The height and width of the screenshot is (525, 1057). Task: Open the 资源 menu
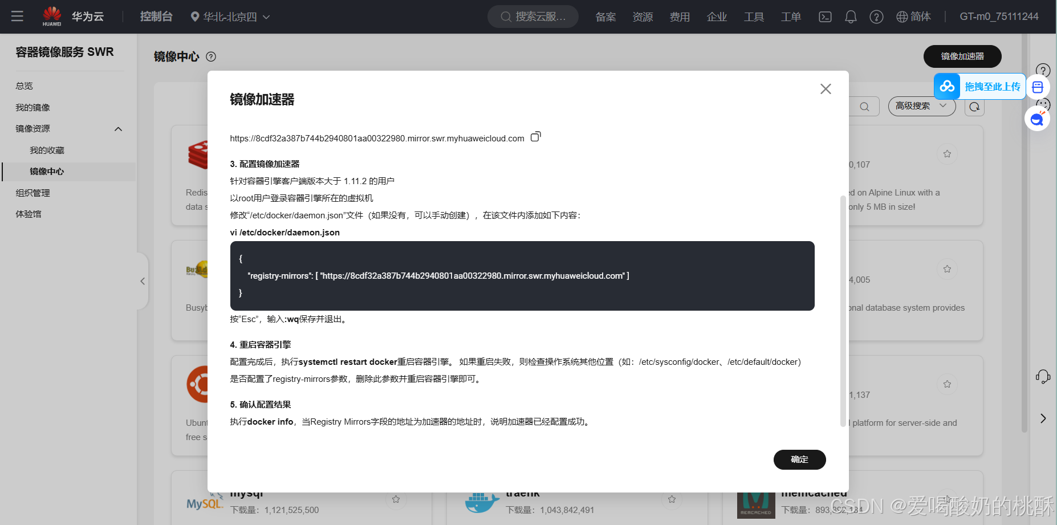[643, 17]
